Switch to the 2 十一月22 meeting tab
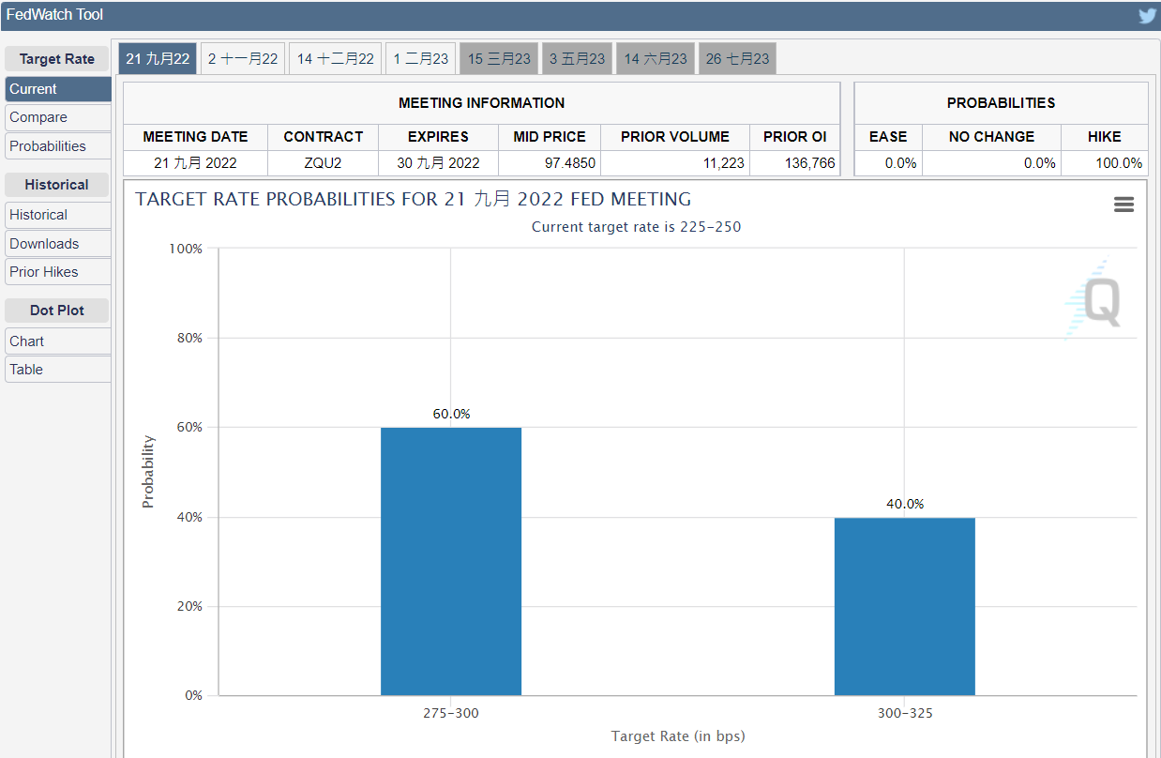 point(243,58)
